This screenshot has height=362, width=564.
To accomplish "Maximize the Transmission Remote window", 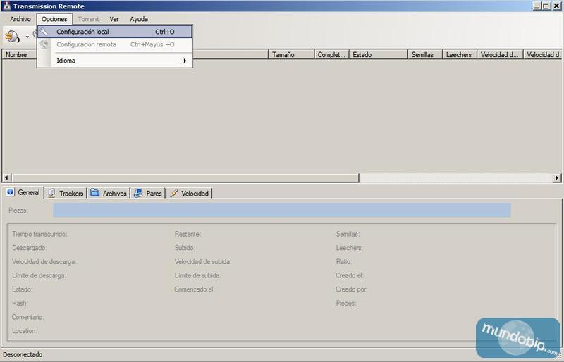I will (x=546, y=6).
